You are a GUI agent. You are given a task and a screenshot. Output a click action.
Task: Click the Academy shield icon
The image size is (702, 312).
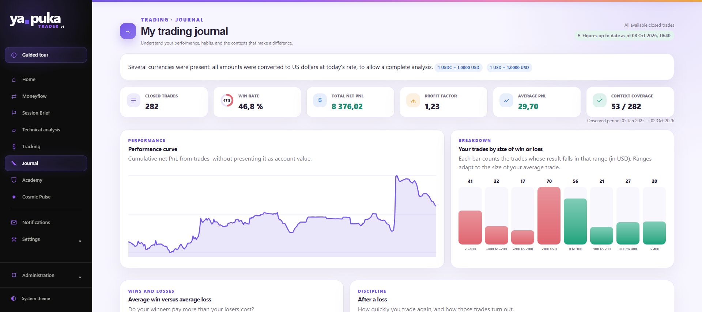(14, 180)
